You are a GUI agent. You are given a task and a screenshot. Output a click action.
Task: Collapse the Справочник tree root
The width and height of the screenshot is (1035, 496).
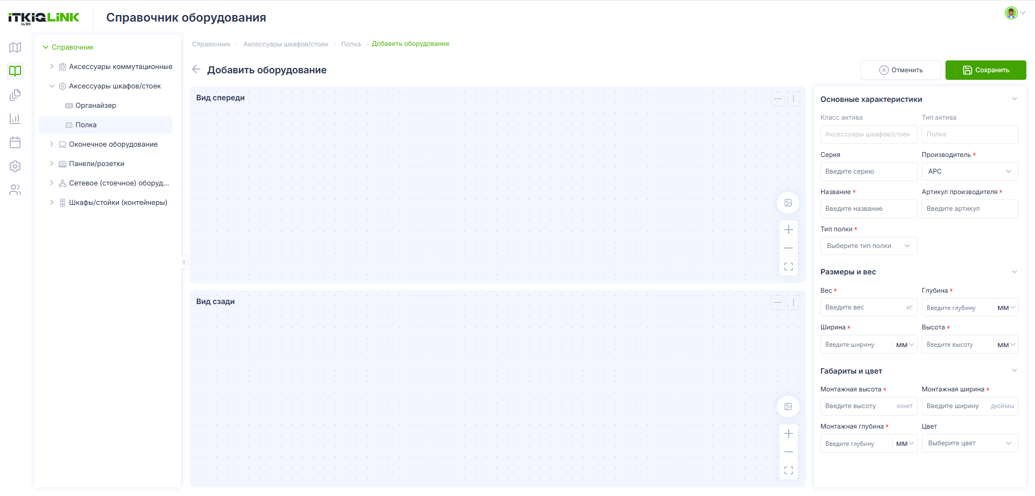46,47
